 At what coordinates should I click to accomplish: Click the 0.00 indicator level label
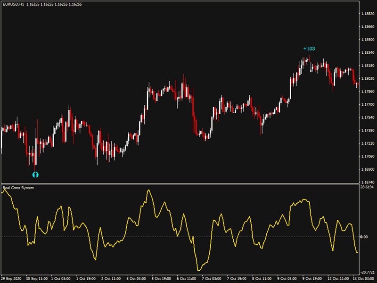point(364,237)
